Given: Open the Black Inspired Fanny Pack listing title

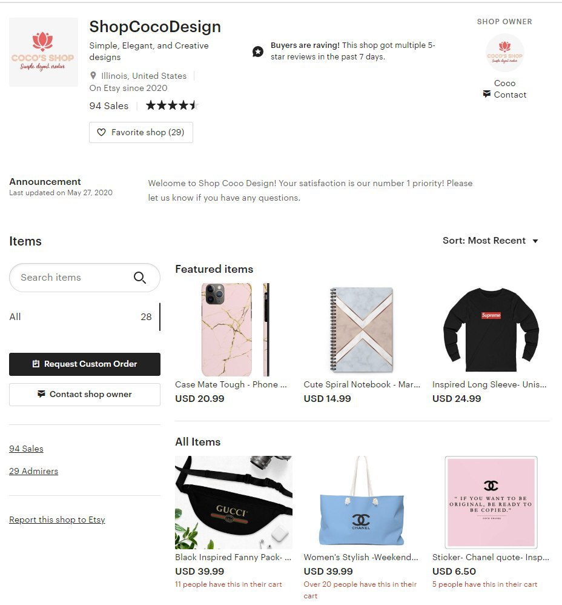Looking at the screenshot, I should tap(233, 557).
